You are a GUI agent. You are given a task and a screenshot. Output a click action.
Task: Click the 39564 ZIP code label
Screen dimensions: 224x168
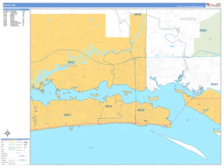(x=214, y=84)
